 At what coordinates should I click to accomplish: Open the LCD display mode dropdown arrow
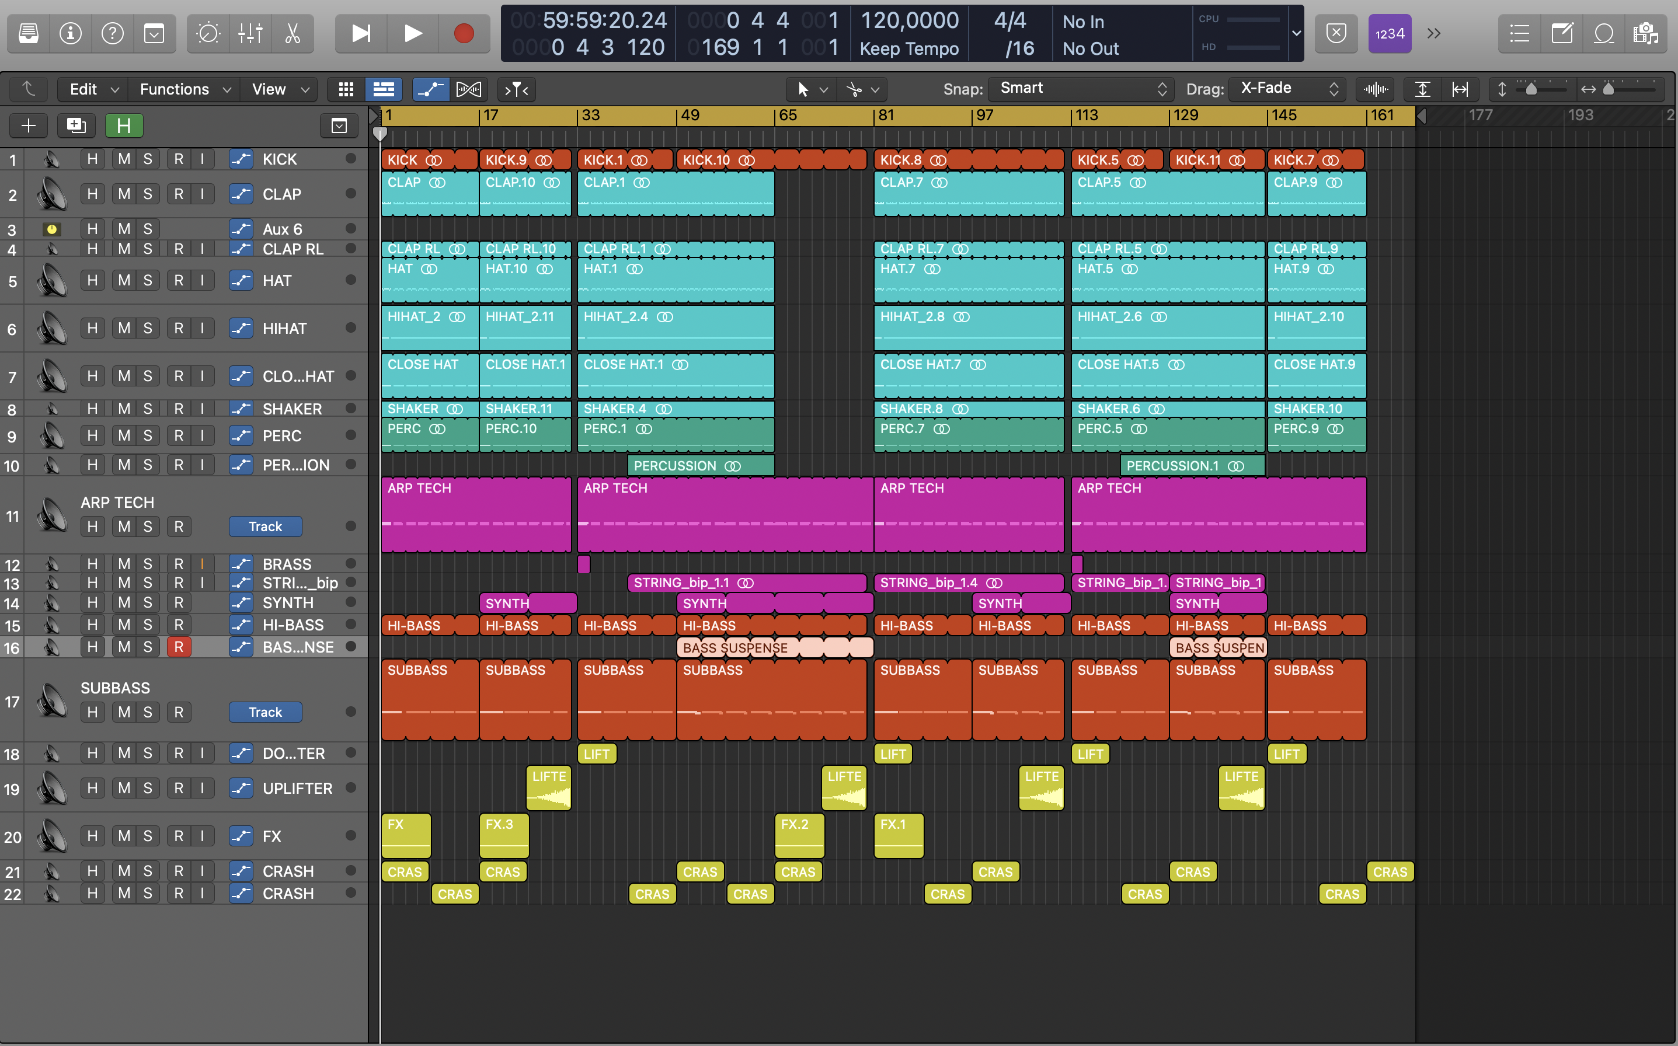coord(1296,33)
